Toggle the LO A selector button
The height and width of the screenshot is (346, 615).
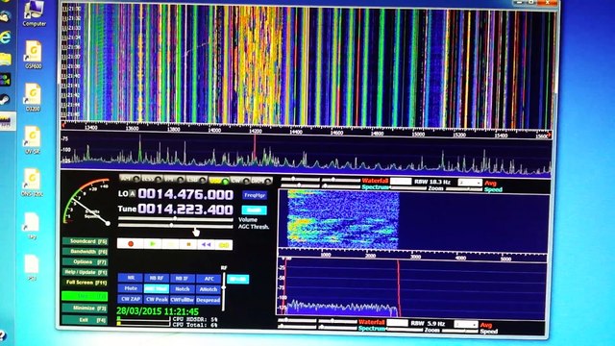[133, 193]
